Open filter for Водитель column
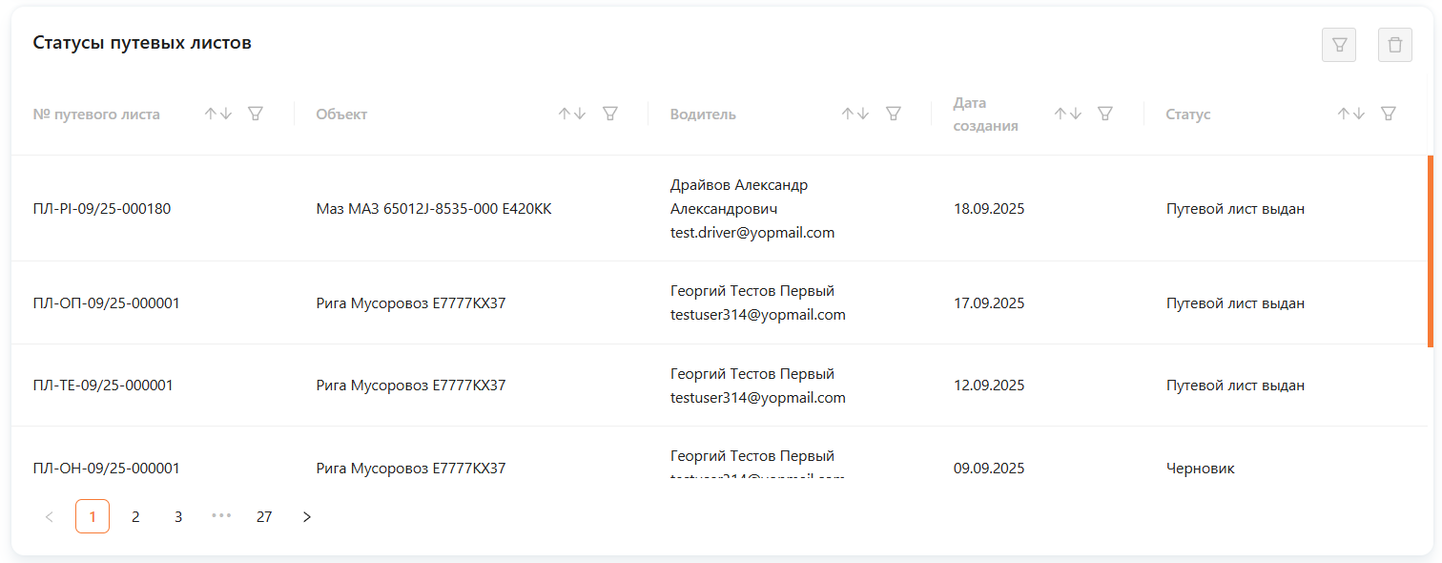Screen dimensions: 1442x563 tap(894, 114)
